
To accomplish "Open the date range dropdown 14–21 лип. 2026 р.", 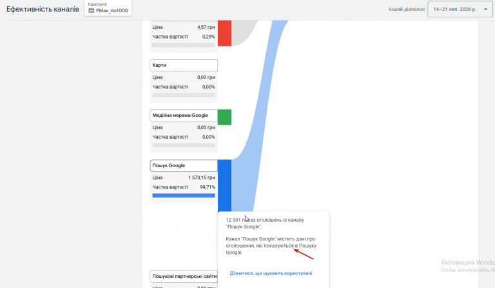I will click(x=460, y=9).
